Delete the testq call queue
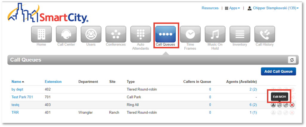Viewport: 306px width, 127px height. [x=292, y=105]
